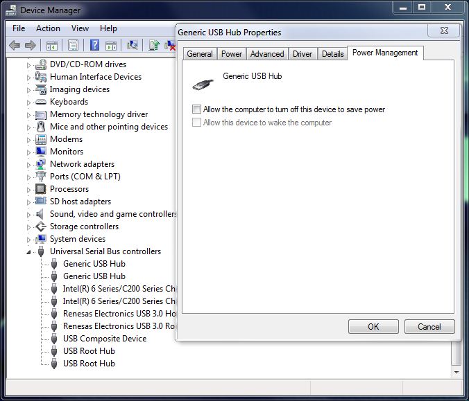The width and height of the screenshot is (469, 401).
Task: Click the Device Manager scrollbar down arrow
Action: click(x=457, y=372)
